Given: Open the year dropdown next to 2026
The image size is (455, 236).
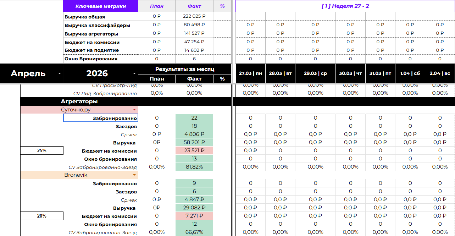Looking at the screenshot, I should 134,73.
